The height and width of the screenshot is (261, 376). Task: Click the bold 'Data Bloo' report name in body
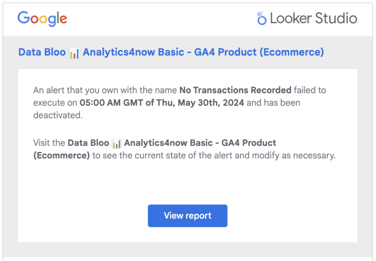click(x=88, y=143)
